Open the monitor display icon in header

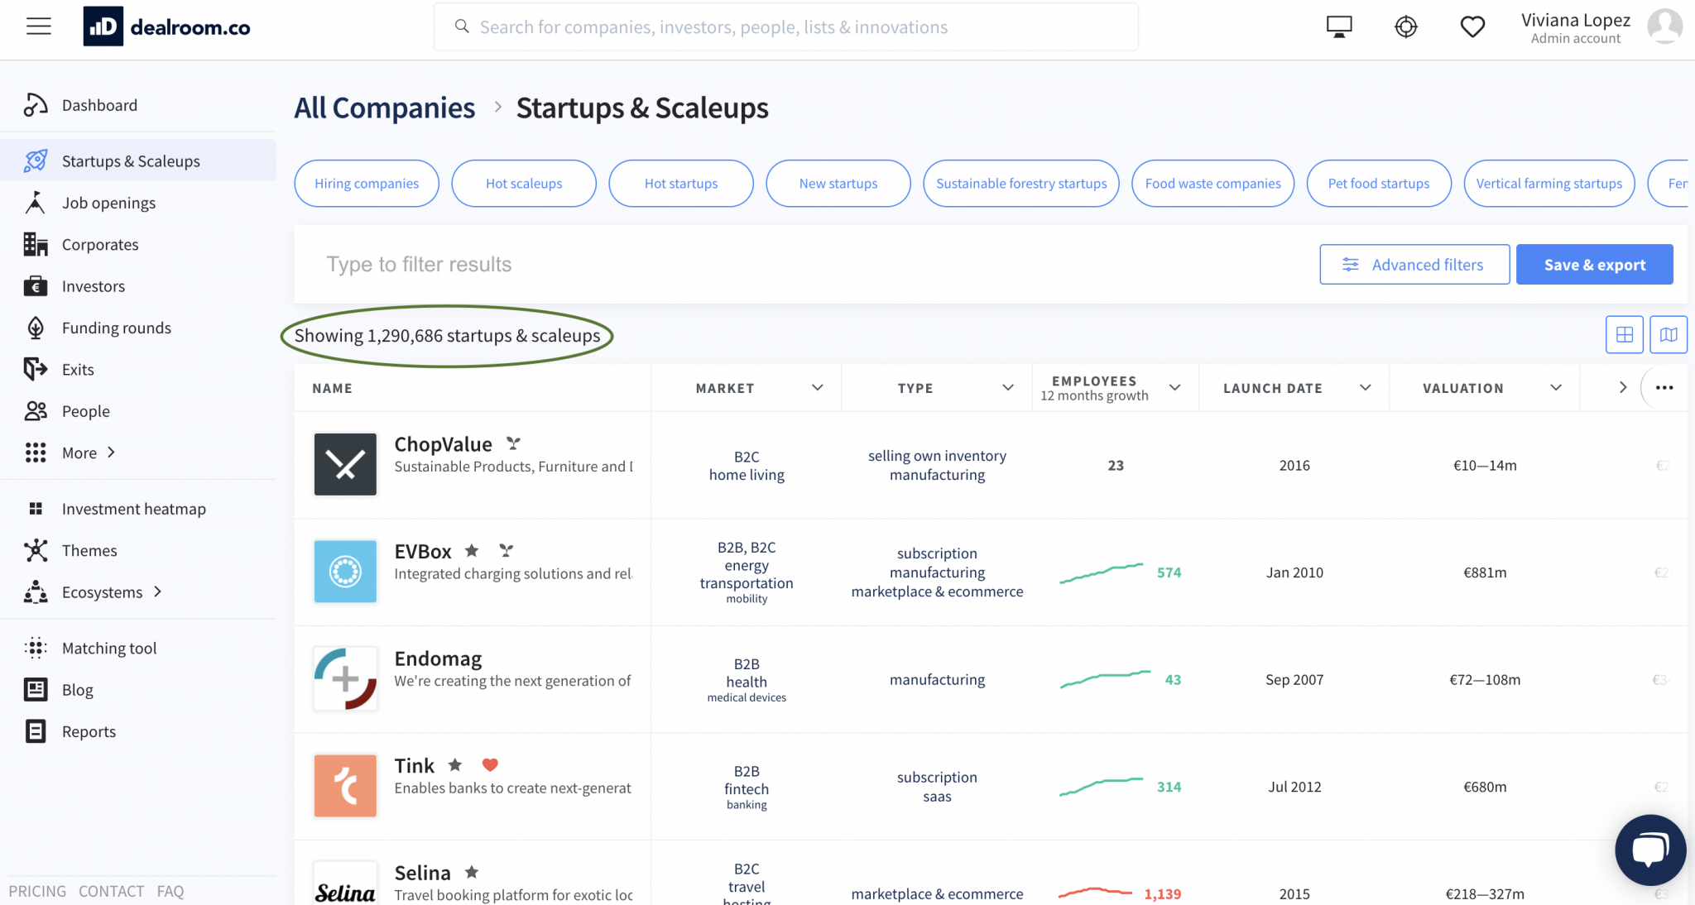click(1338, 26)
